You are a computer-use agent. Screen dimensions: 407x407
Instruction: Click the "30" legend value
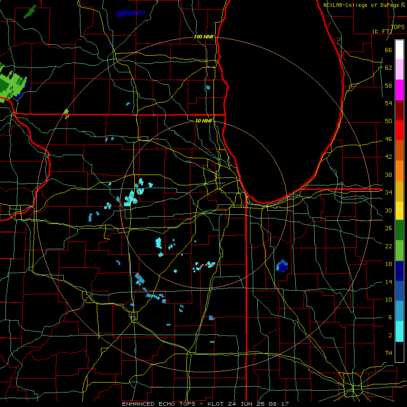[388, 210]
